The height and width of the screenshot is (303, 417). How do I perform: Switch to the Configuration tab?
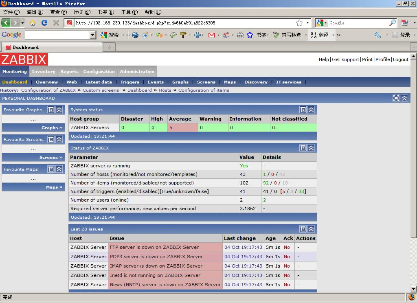[x=99, y=71]
